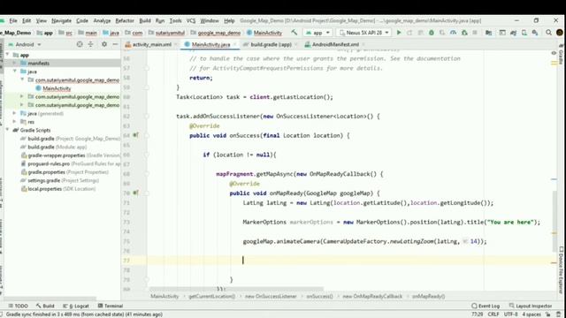Open the AVD Manager icon
Screen dimensions: 566x318
pos(524,33)
